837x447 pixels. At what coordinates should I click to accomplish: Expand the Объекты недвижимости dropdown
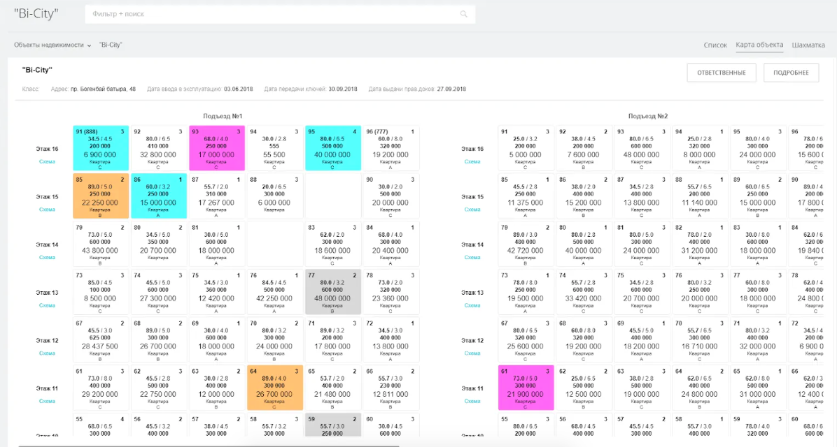coord(52,45)
